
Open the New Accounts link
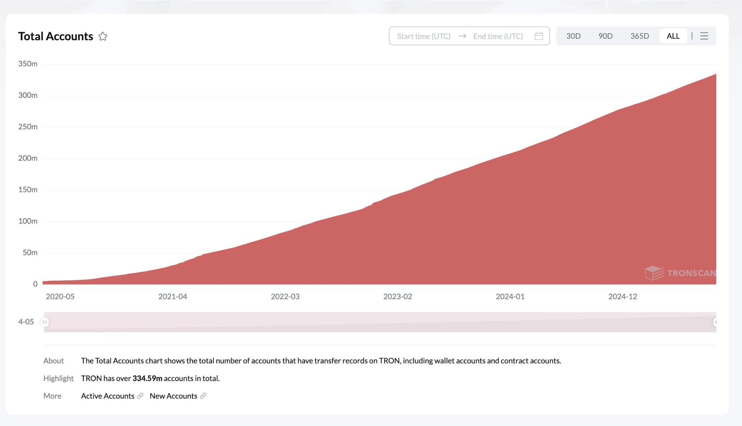(x=173, y=396)
